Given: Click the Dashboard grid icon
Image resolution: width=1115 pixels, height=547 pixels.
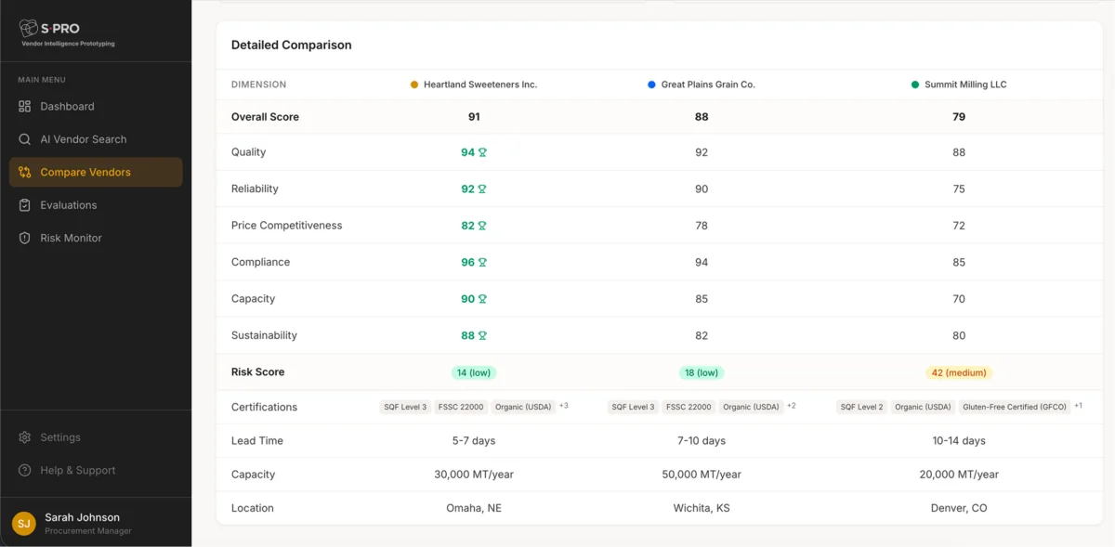Looking at the screenshot, I should coord(25,107).
